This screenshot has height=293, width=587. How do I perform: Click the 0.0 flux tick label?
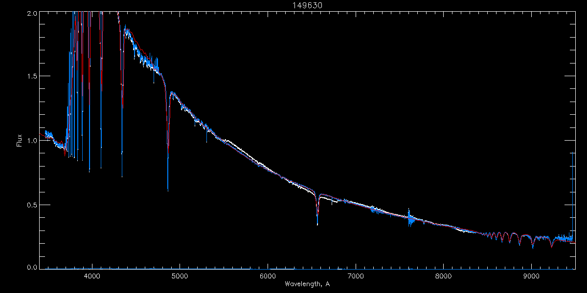click(32, 267)
